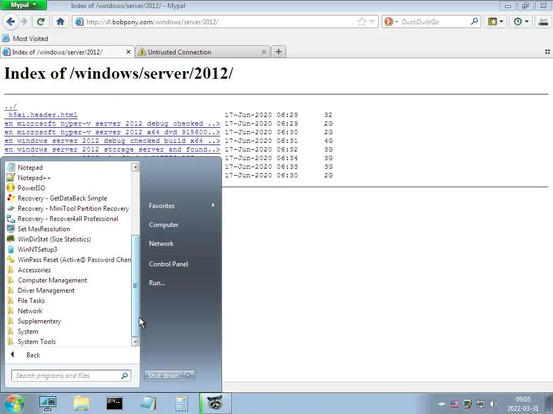This screenshot has width=553, height=414.
Task: Click the Shut down button
Action: 163,376
